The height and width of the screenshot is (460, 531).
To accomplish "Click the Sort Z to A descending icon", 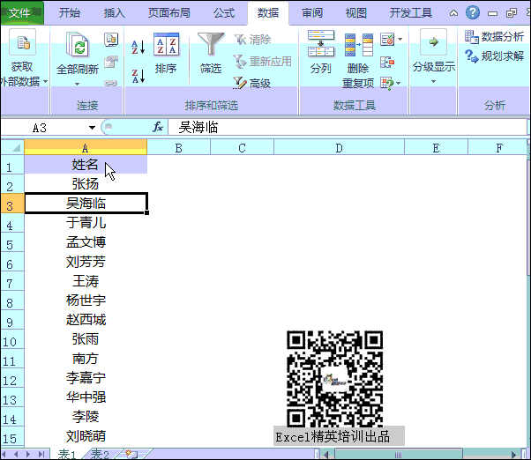I will (x=138, y=75).
